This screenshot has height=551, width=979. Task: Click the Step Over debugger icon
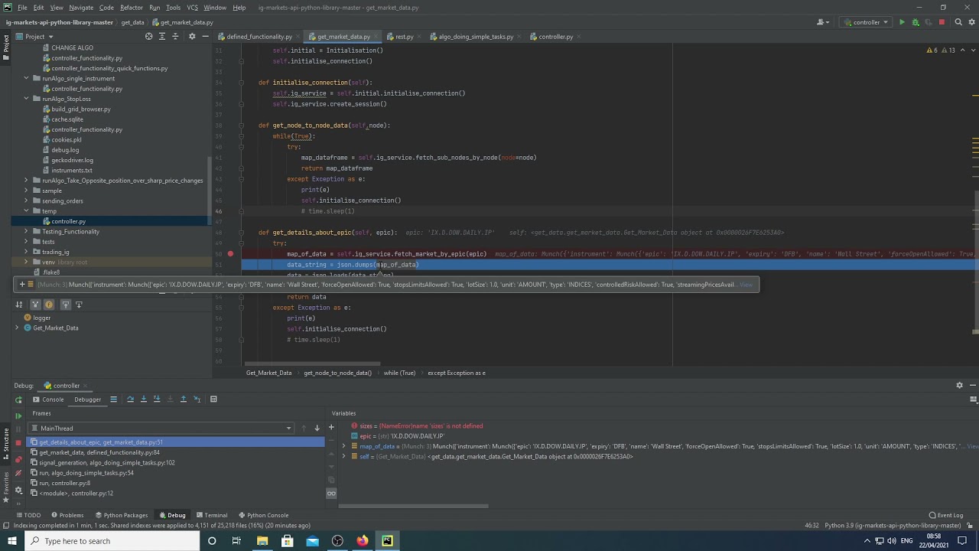130,399
